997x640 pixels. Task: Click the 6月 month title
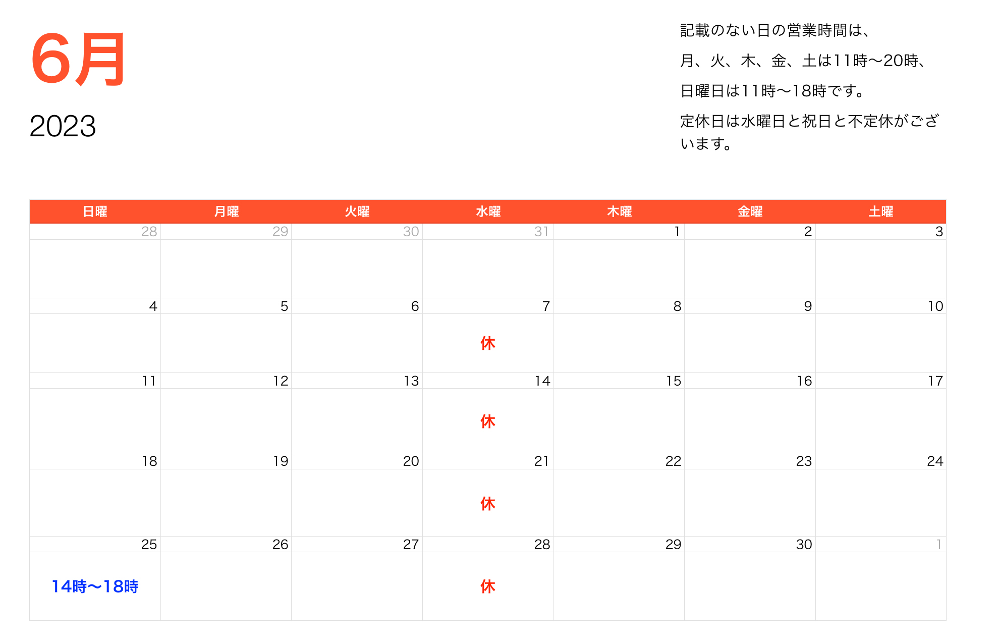78,59
